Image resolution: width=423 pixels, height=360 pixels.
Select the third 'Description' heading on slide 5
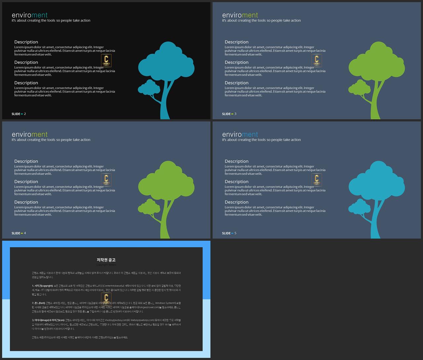pyautogui.click(x=237, y=202)
